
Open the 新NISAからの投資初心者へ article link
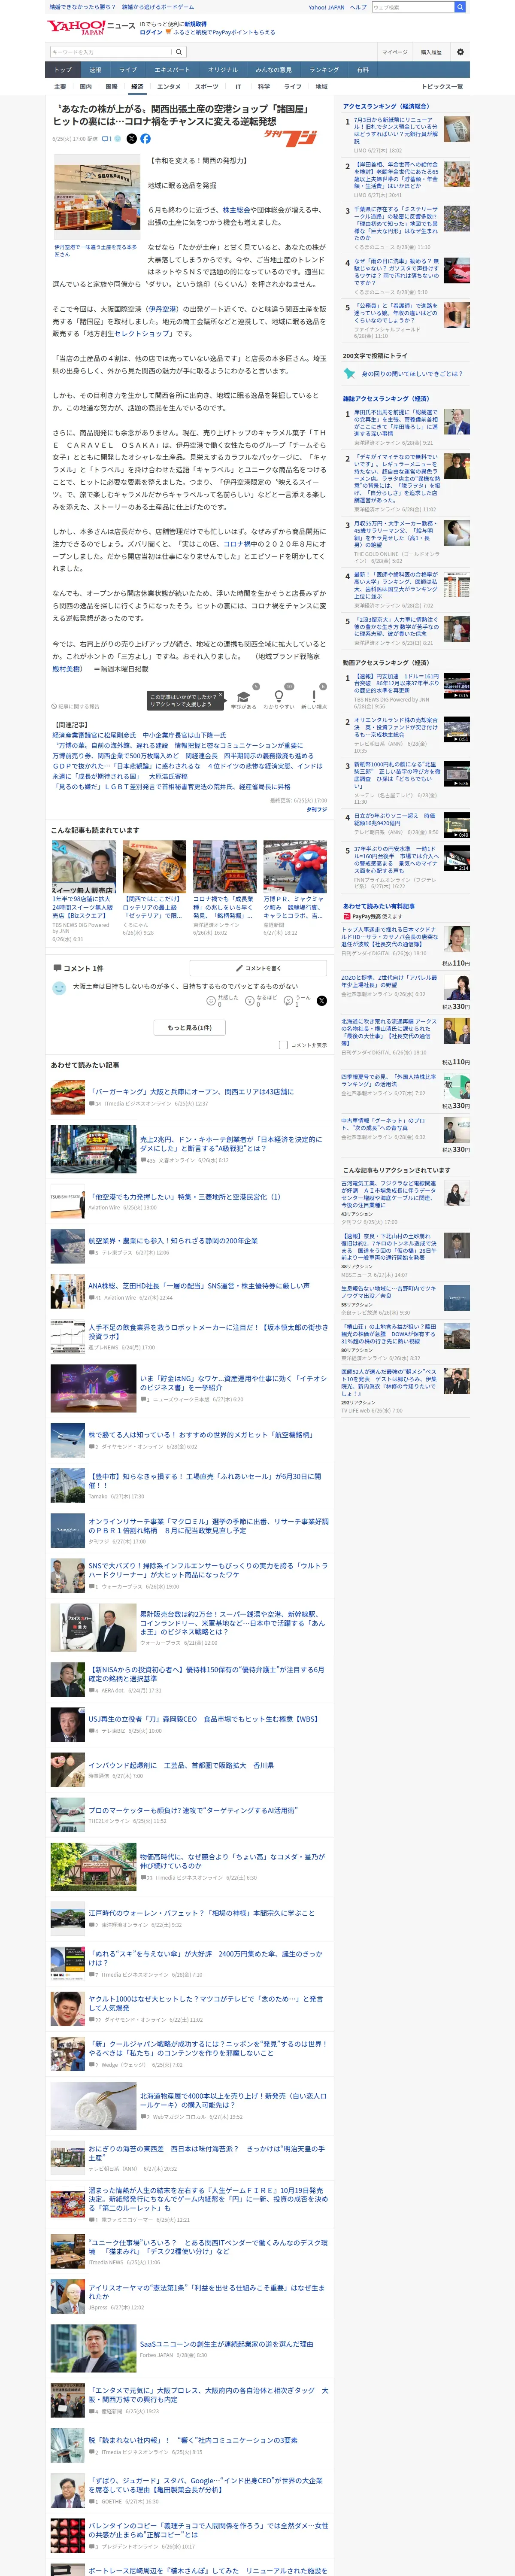point(207,1674)
